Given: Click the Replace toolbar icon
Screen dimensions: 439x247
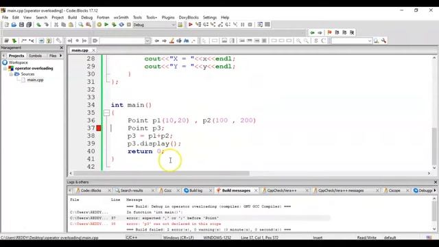Looking at the screenshot, I should [x=88, y=25].
